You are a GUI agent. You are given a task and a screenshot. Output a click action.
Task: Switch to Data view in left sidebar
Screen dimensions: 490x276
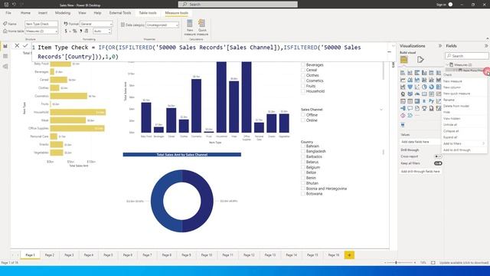coord(5,56)
